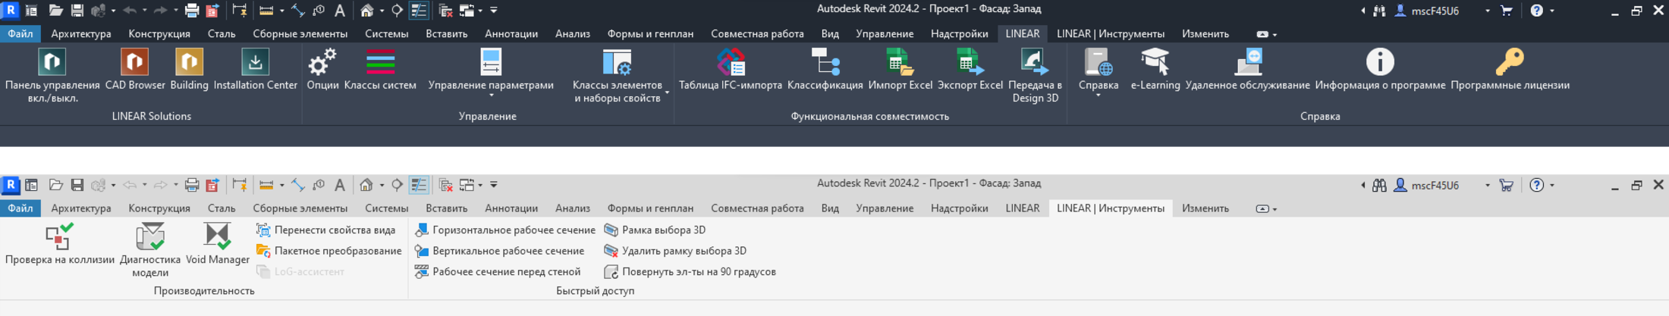The height and width of the screenshot is (316, 1669).
Task: Open CAD Browser in the LINEAR ribbon
Action: [135, 69]
